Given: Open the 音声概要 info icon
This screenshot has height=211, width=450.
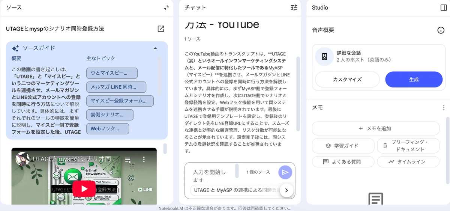Looking at the screenshot, I should 441,30.
